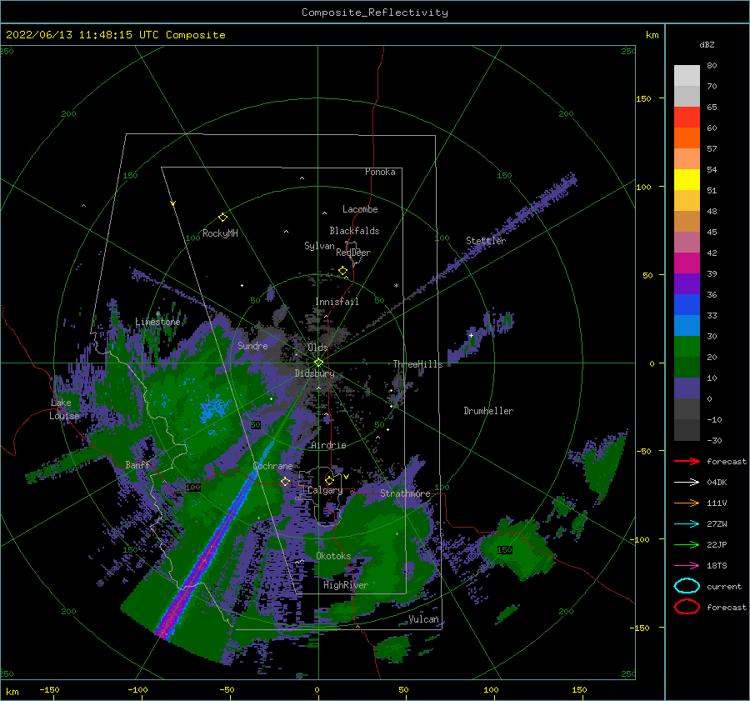
Task: Select the magenta swatch between 42 and 39 dBZ
Action: tap(687, 263)
